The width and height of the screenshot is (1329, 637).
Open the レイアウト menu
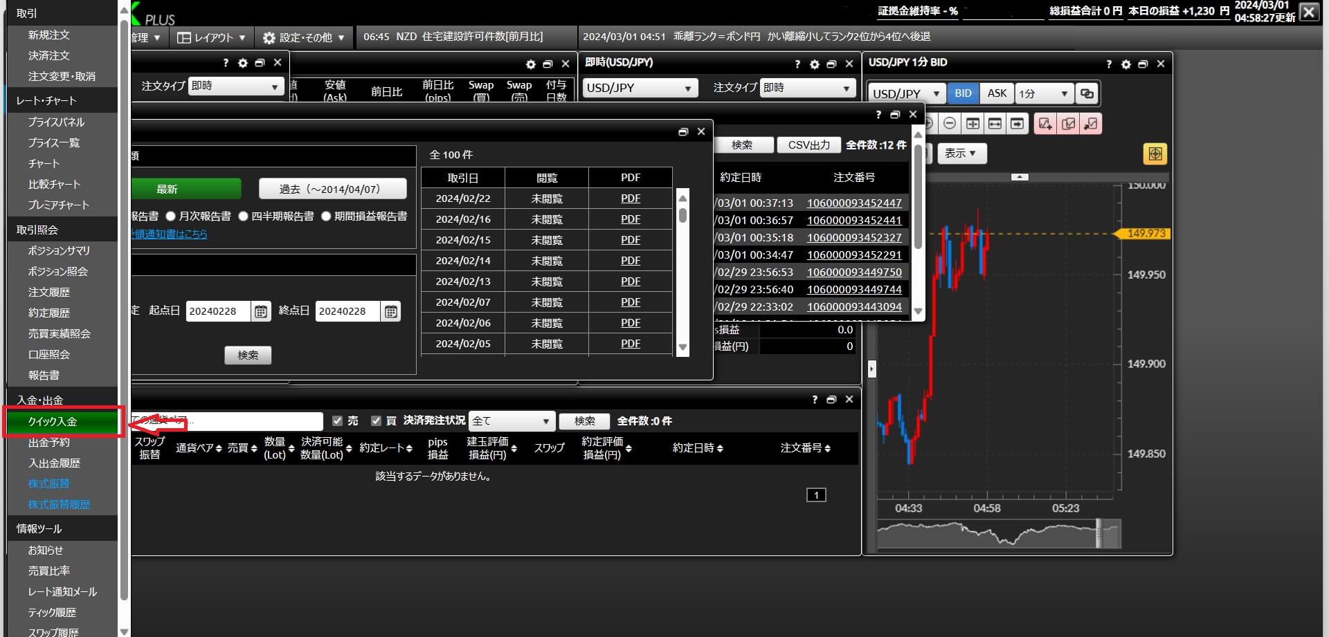pyautogui.click(x=212, y=37)
